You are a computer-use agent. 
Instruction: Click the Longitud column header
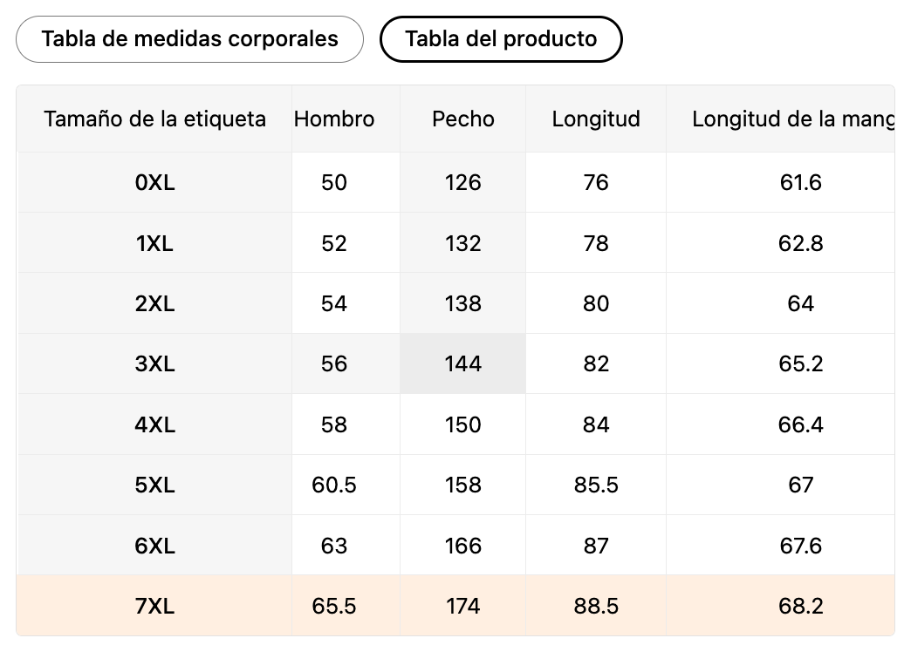(x=596, y=119)
